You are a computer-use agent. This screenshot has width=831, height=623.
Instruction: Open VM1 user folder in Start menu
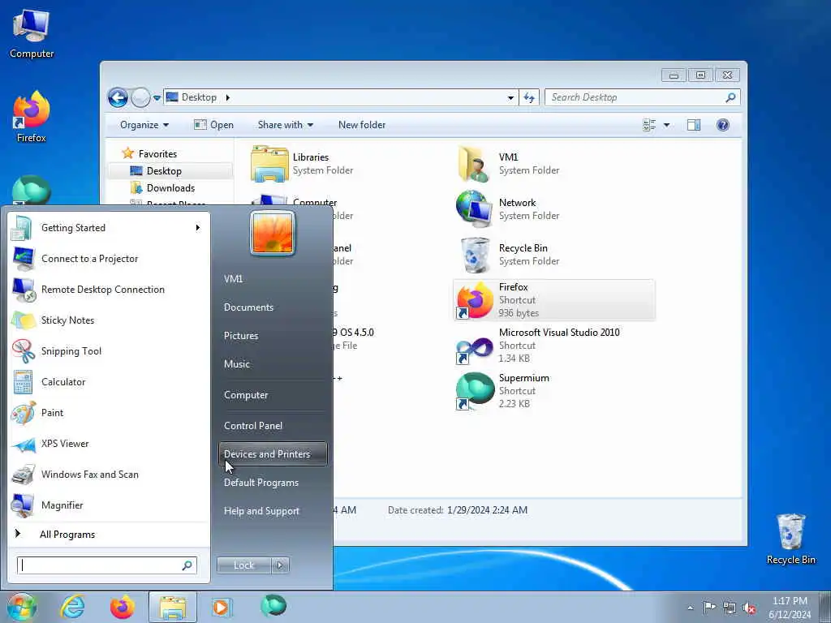coord(273,279)
